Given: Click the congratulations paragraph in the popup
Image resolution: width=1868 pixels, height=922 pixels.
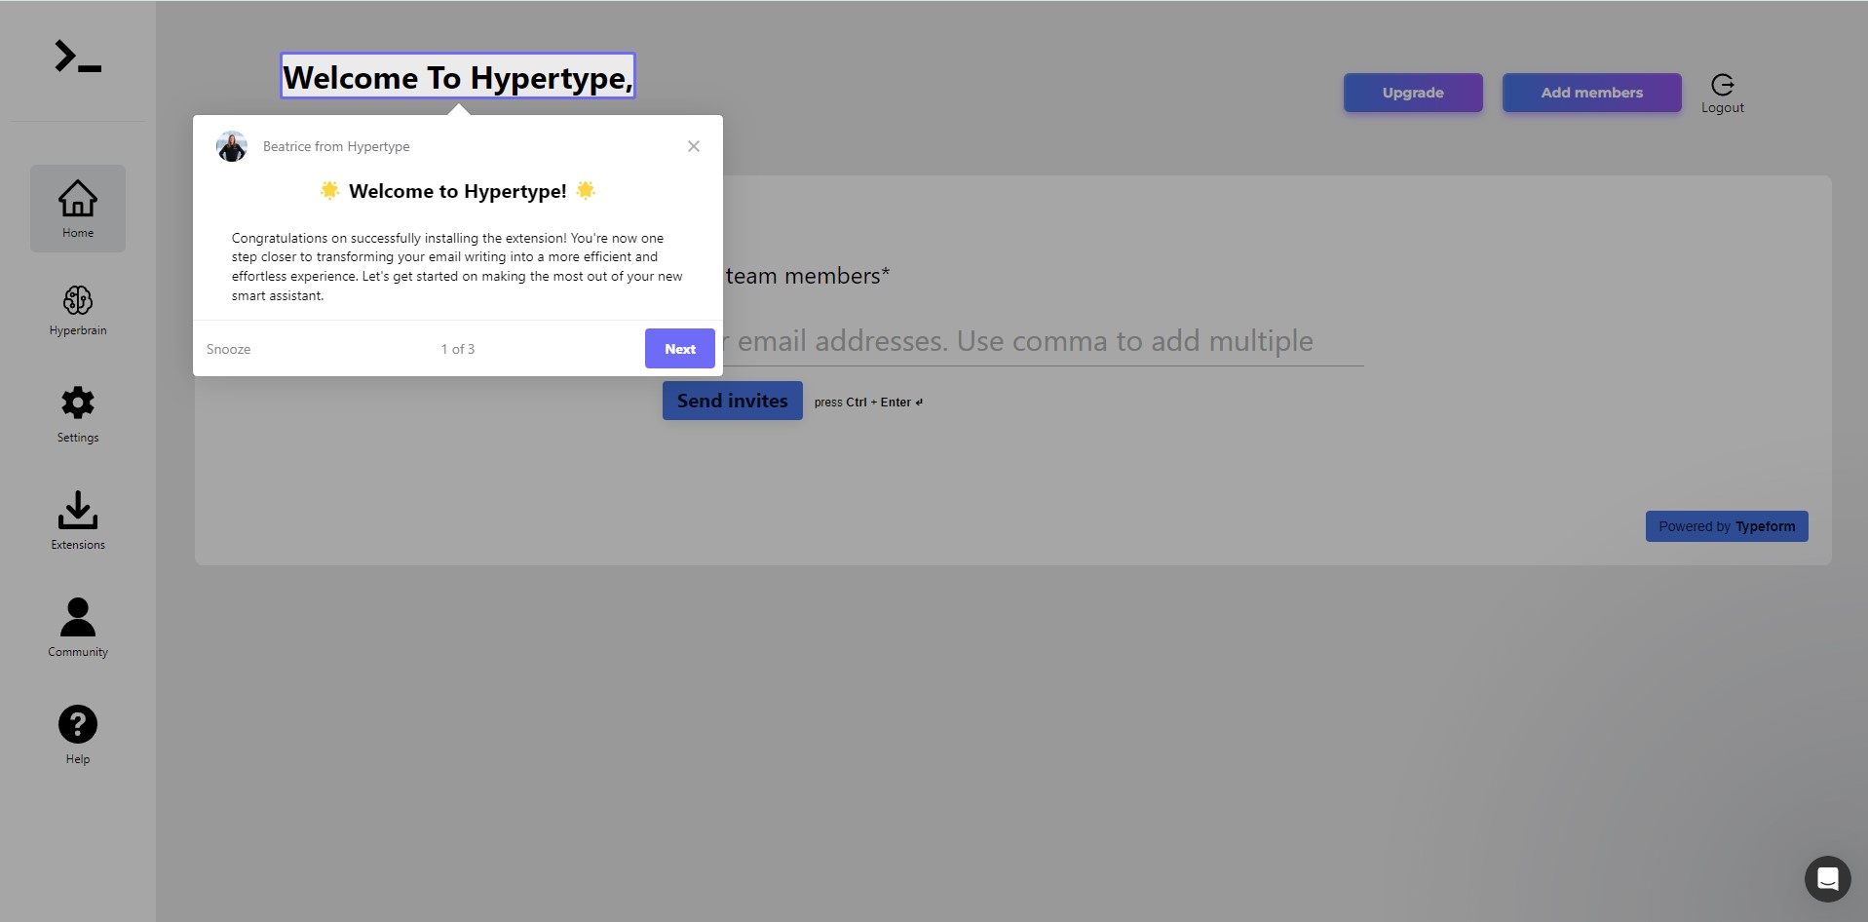Looking at the screenshot, I should pos(457,266).
